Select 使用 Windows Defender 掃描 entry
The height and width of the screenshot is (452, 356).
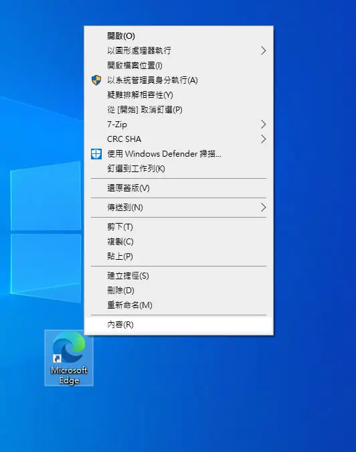179,154
